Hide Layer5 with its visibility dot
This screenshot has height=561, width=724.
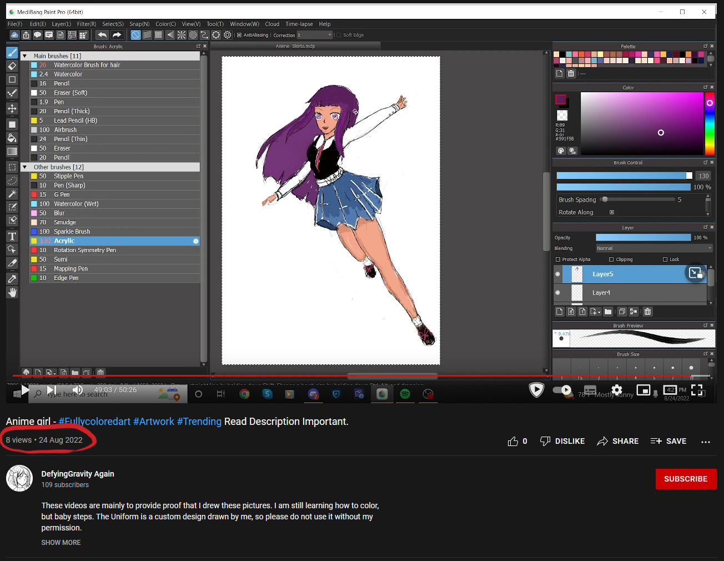click(x=558, y=274)
